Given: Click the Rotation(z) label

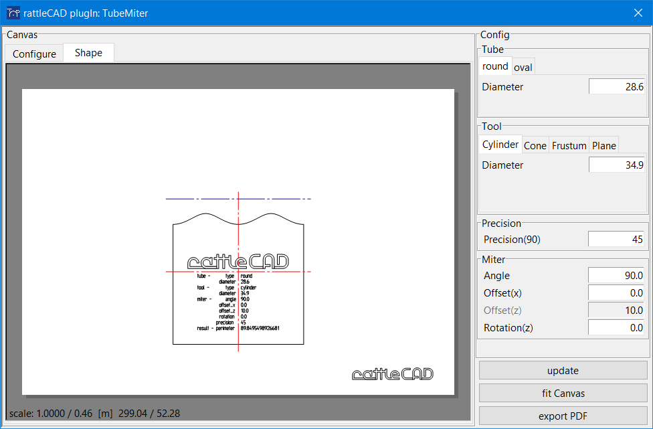Looking at the screenshot, I should click(508, 328).
